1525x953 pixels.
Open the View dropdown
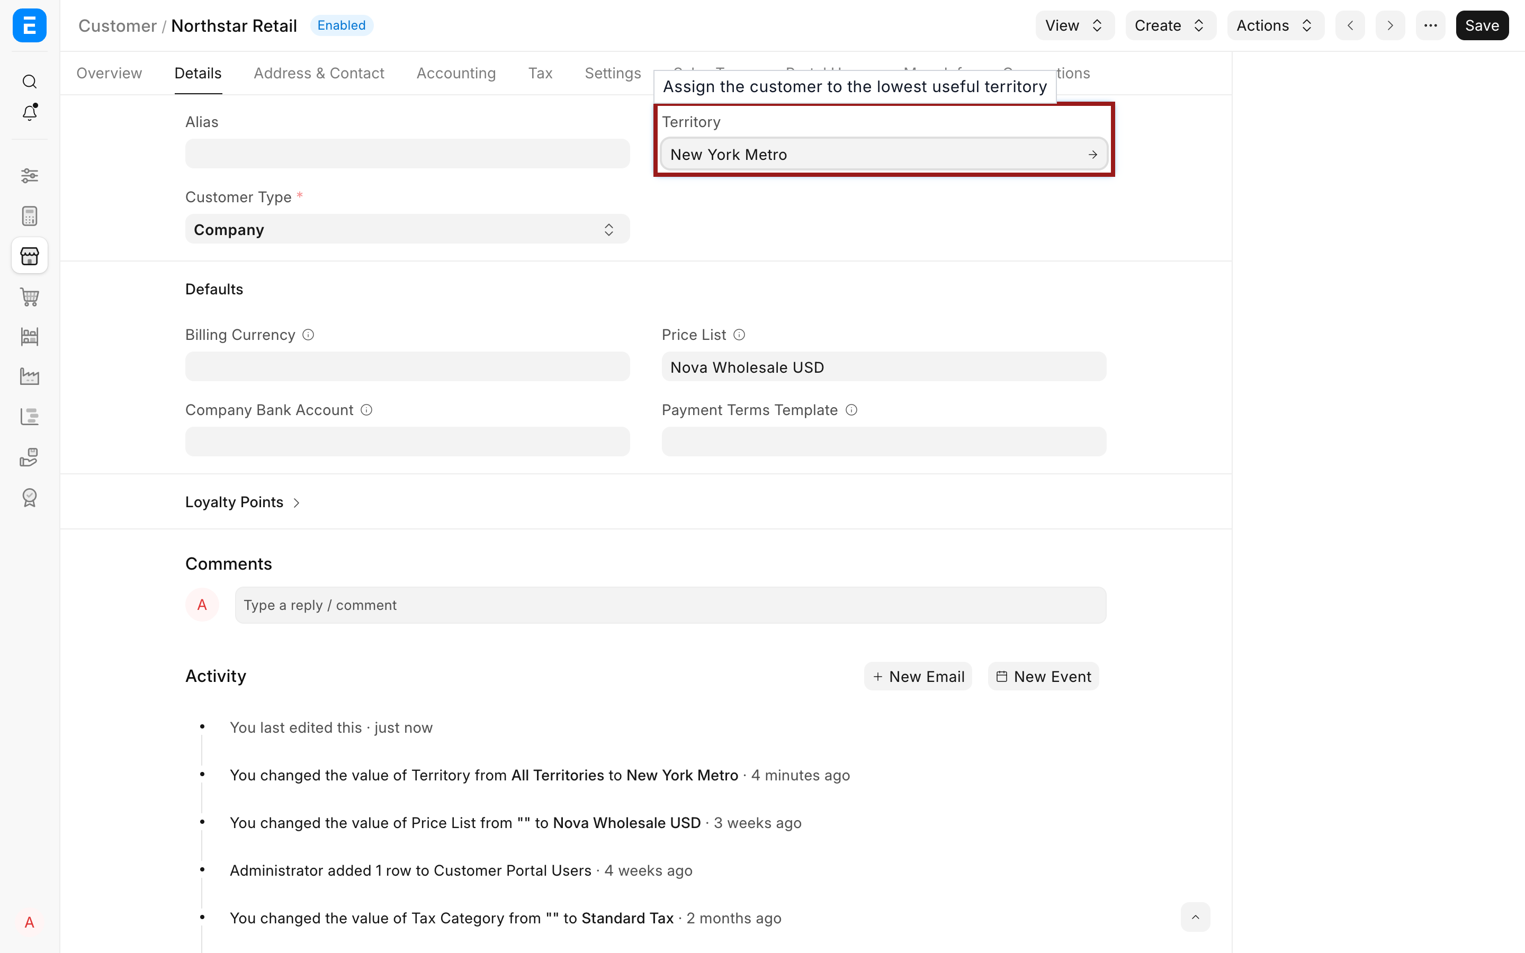1075,25
